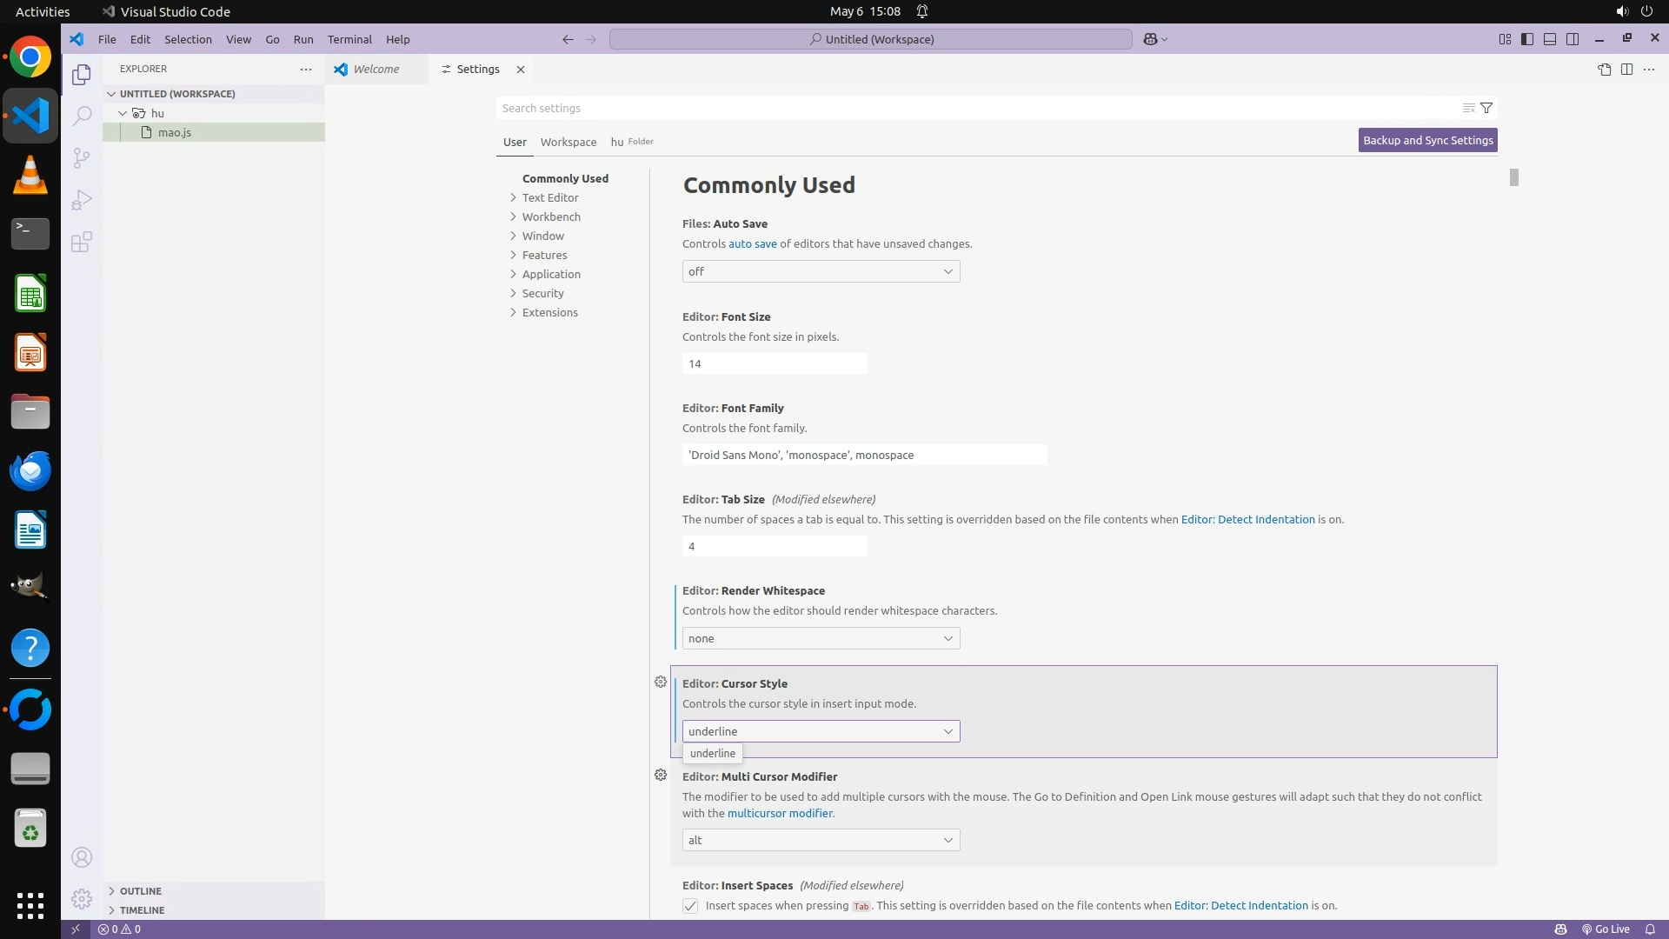1669x939 pixels.
Task: Click Open Settings (JSON) icon in editor toolbar
Action: click(1604, 70)
